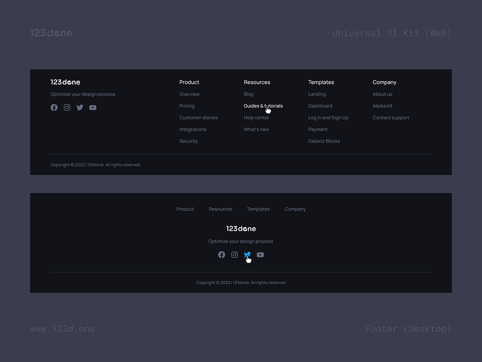Click the tagline in the centered footer
The width and height of the screenshot is (482, 362).
pyautogui.click(x=241, y=241)
